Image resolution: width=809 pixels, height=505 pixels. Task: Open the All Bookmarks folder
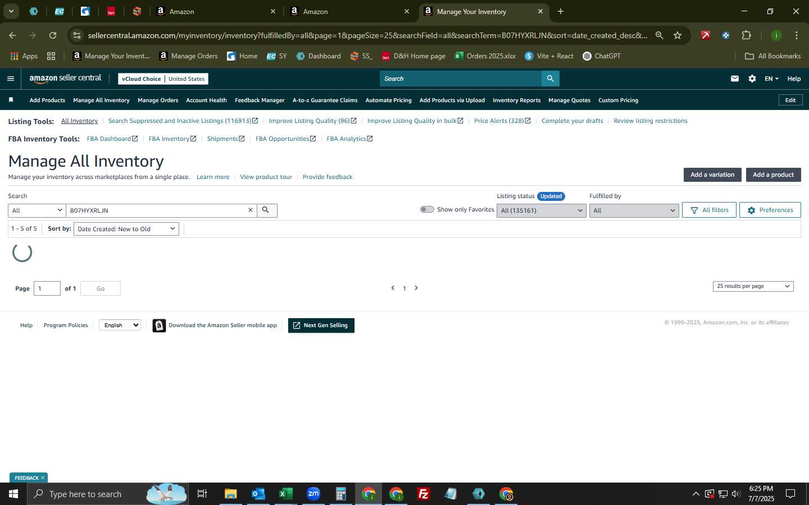click(772, 56)
